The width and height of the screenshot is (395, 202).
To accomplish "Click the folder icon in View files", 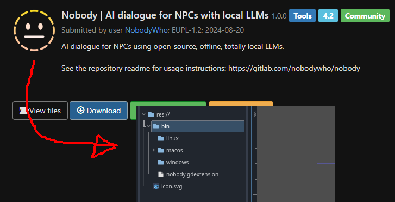I will click(x=23, y=111).
